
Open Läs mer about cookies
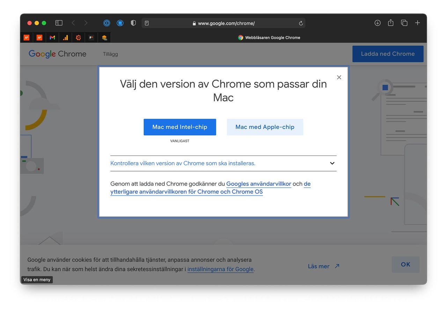pyautogui.click(x=323, y=266)
